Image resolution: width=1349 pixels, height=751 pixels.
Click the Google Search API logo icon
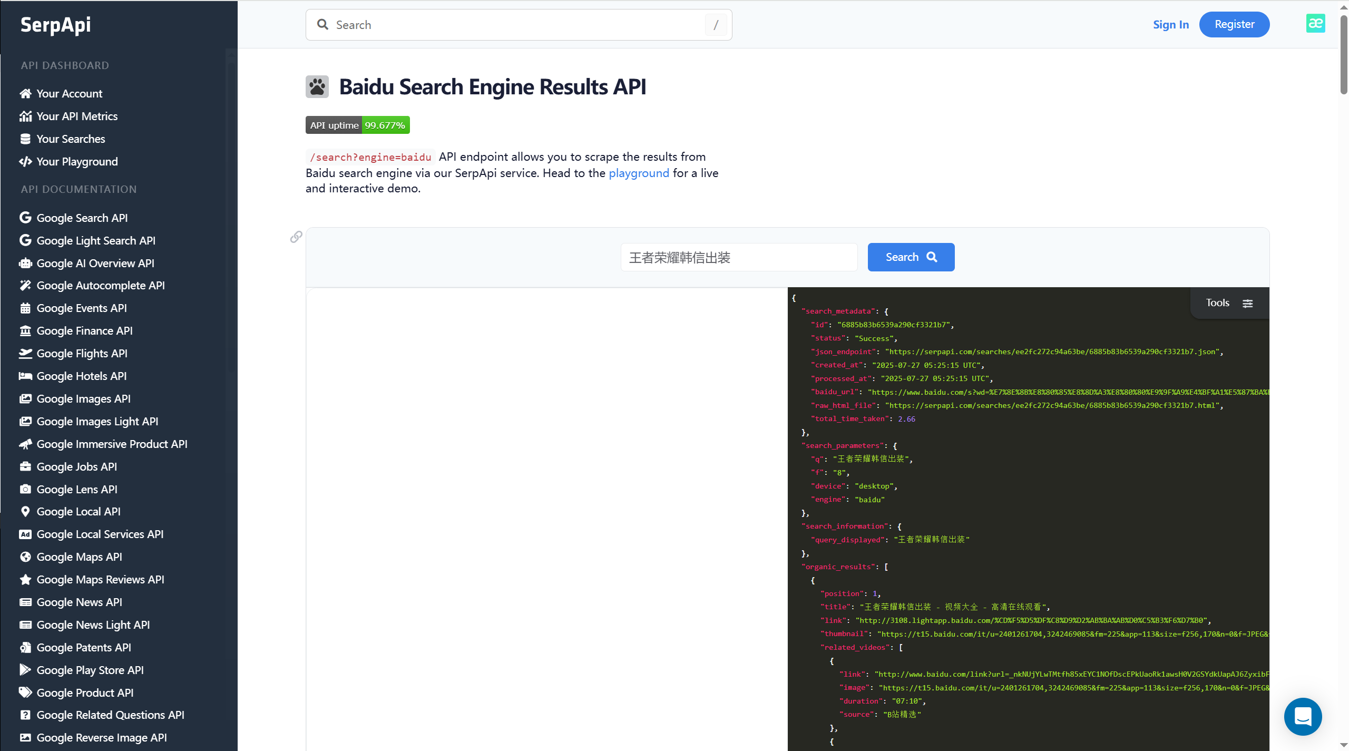pos(25,218)
